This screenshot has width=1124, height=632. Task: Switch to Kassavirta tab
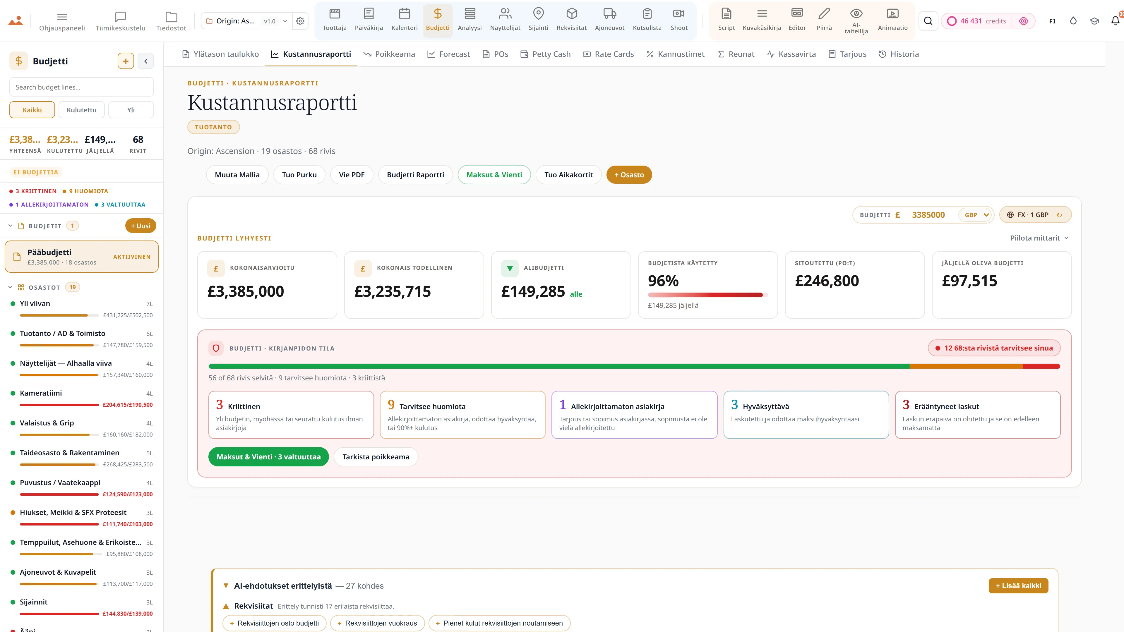coord(791,54)
